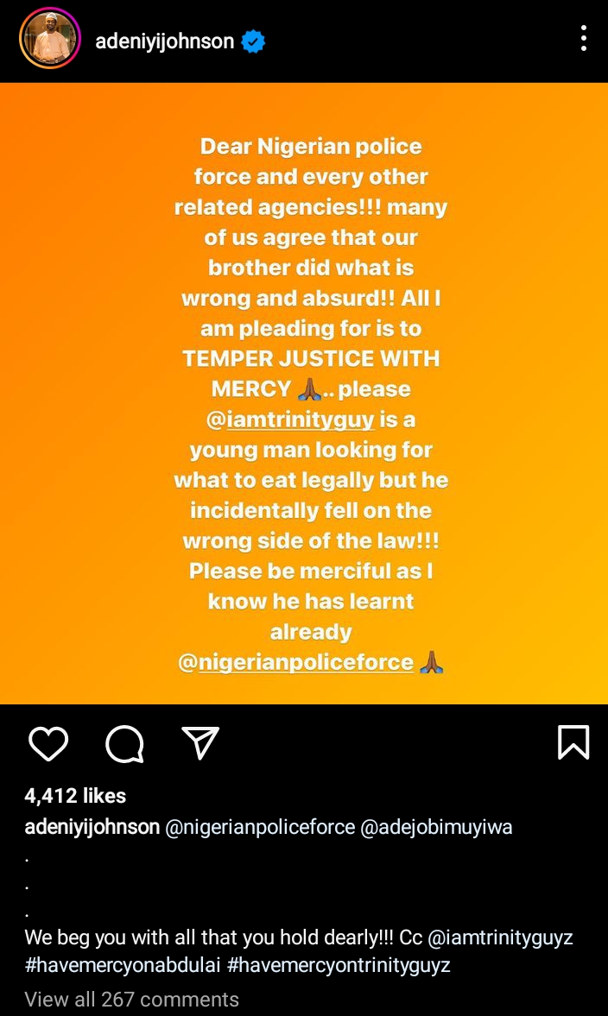View all 267 comments
Image resolution: width=608 pixels, height=1016 pixels.
click(120, 999)
